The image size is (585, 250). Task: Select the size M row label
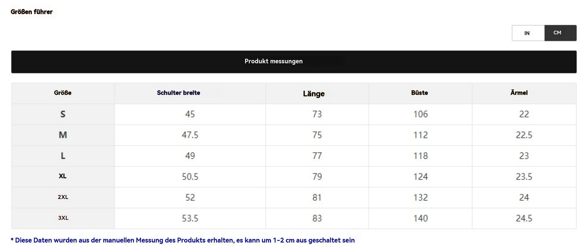coord(63,135)
